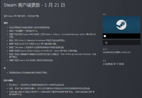This screenshot has height=98, width=142.
Task: Click the Steam logo in the banner
Action: pos(121,25)
